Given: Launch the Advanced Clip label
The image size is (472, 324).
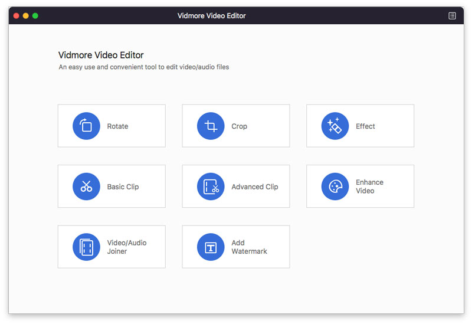Looking at the screenshot, I should 255,186.
